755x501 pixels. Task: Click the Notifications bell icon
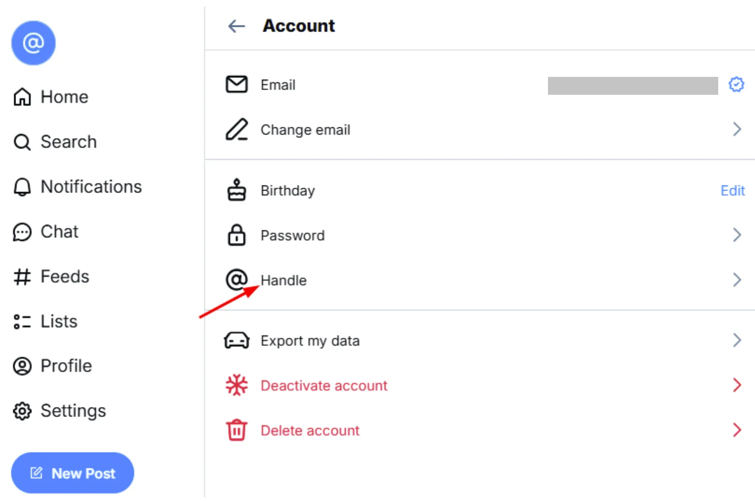(x=21, y=186)
